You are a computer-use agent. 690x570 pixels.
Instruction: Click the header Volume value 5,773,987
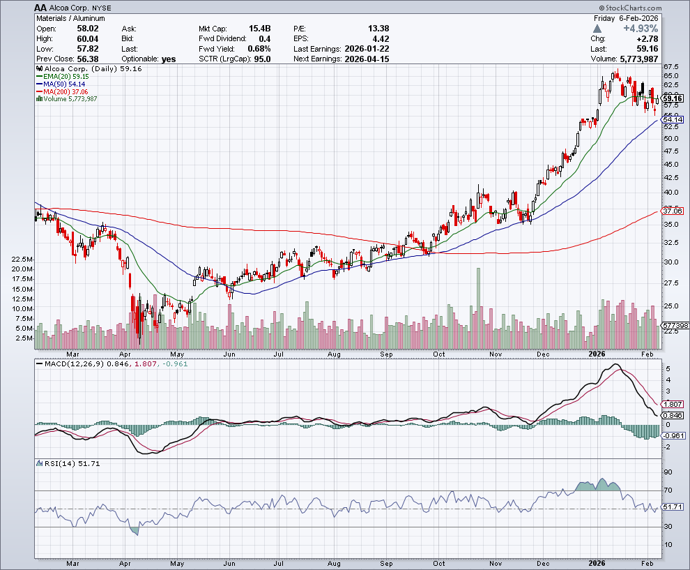639,59
